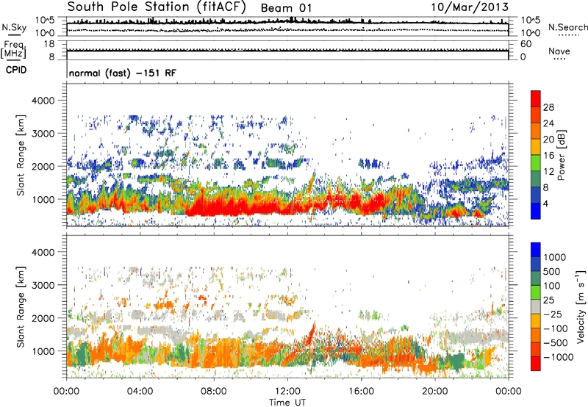Click the 60 Nave tick label
The image size is (588, 407).
pyautogui.click(x=526, y=44)
